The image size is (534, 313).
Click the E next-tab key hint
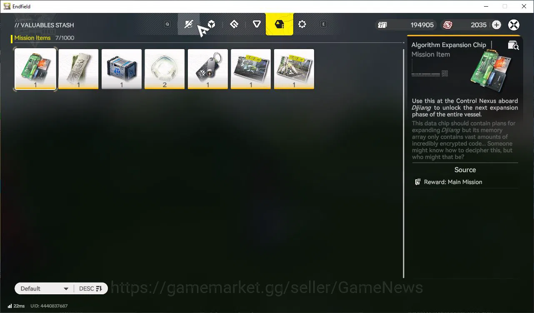click(x=323, y=24)
